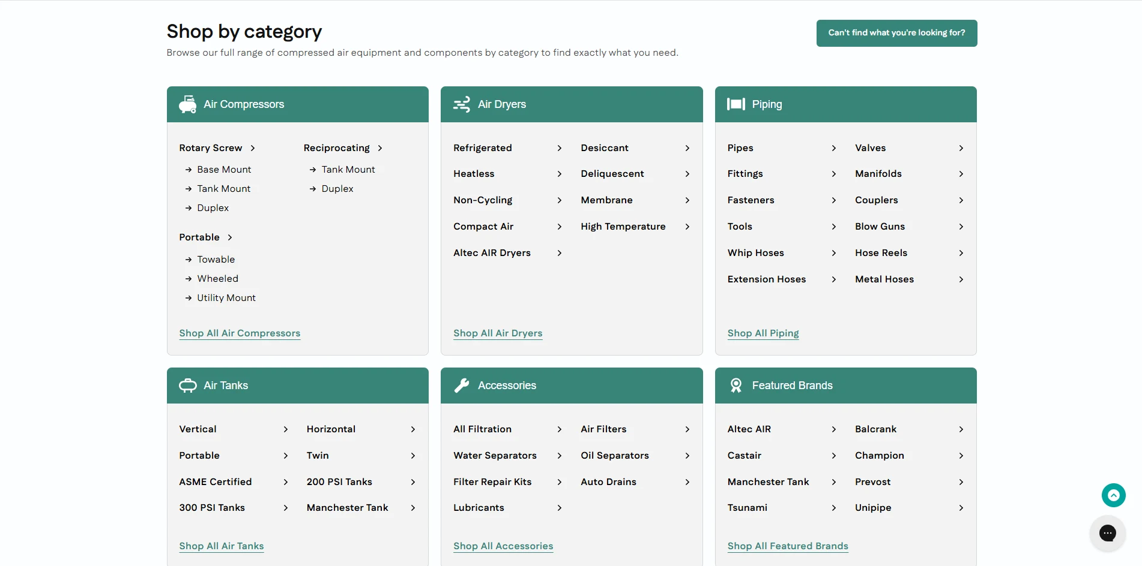Click the scroll-to-top arrow button

coord(1114,495)
